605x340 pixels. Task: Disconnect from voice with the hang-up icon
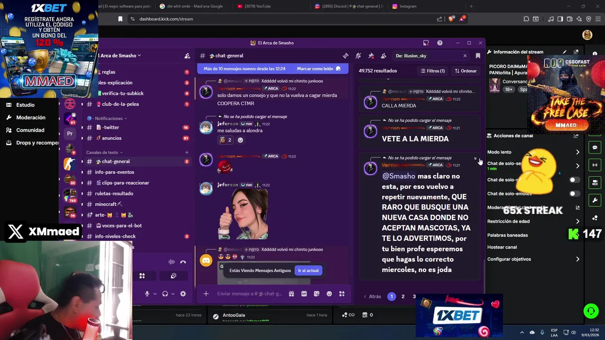(x=183, y=262)
